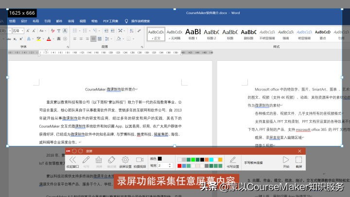The height and width of the screenshot is (197, 350).
Task: Click the phonetic guide icon
Action: 59,31
